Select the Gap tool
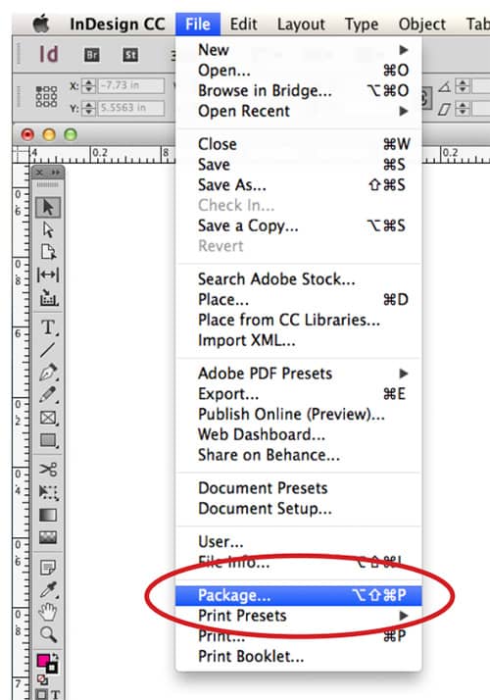The height and width of the screenshot is (700, 490). click(x=48, y=275)
